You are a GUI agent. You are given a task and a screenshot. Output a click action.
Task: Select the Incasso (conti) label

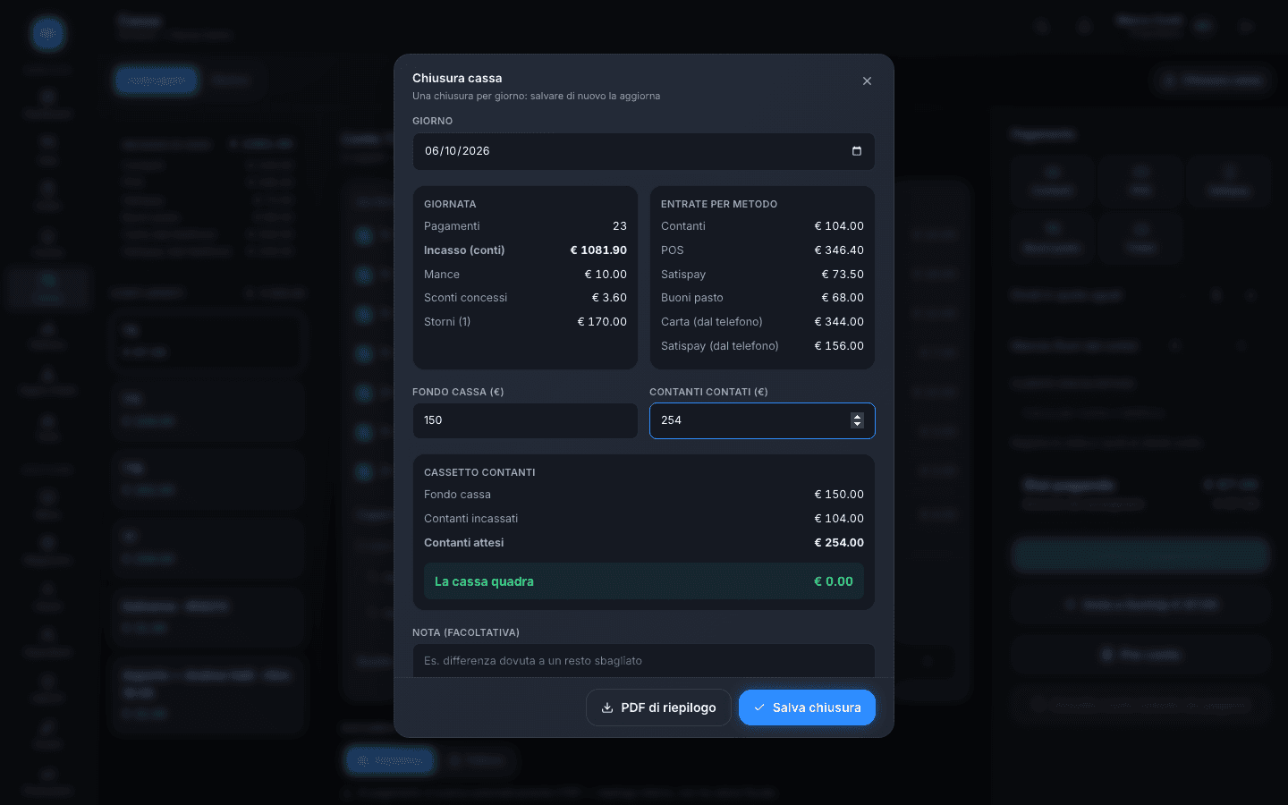(464, 250)
